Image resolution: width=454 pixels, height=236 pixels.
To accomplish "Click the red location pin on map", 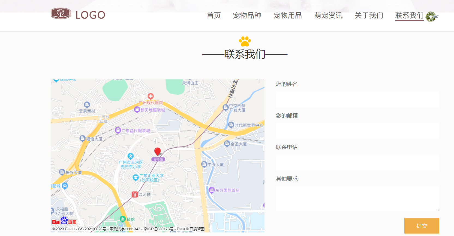I will 158,151.
